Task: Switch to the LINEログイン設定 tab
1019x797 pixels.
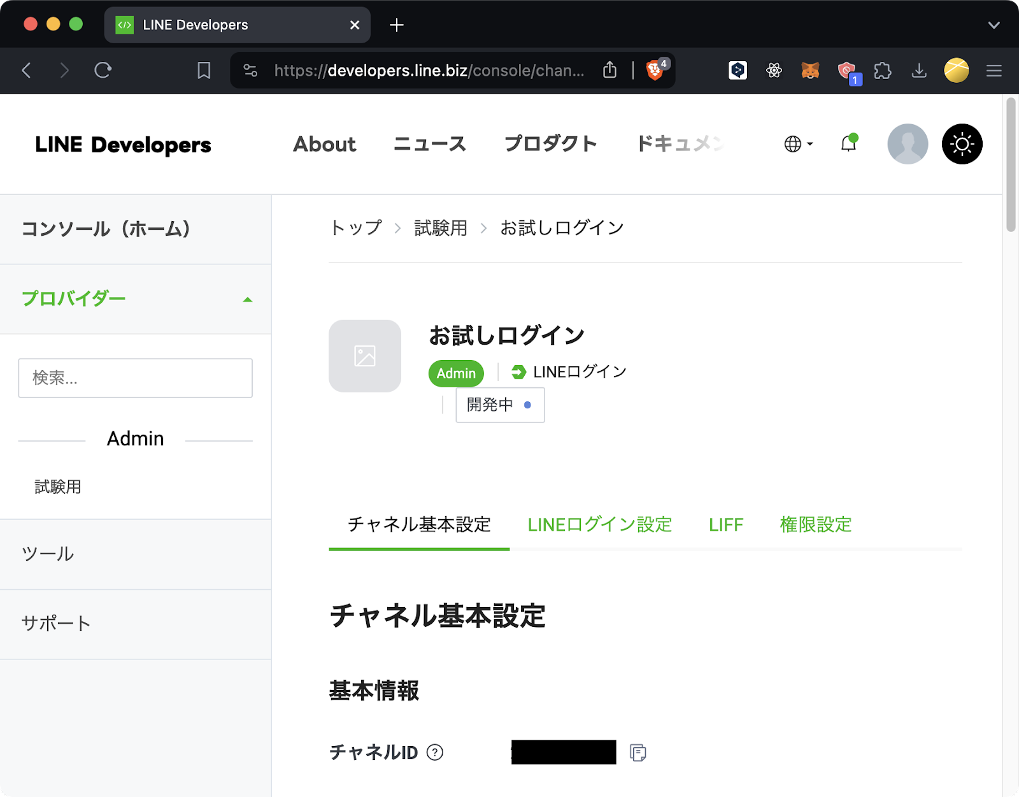Action: click(600, 525)
